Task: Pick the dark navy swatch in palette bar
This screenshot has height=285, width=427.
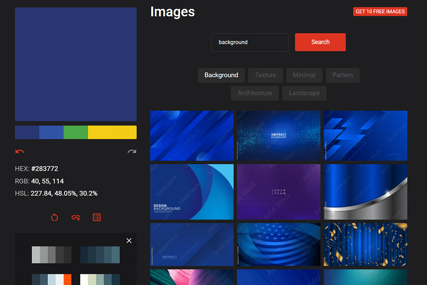Action: 27,132
